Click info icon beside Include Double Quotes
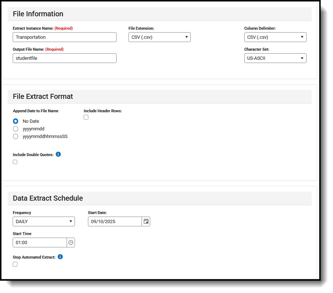 pyautogui.click(x=58, y=154)
